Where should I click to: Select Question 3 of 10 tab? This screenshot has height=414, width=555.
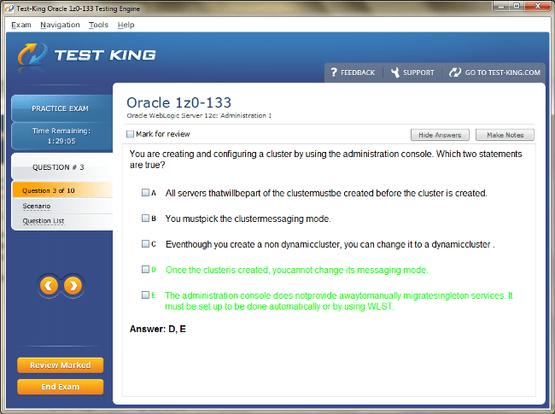(62, 190)
